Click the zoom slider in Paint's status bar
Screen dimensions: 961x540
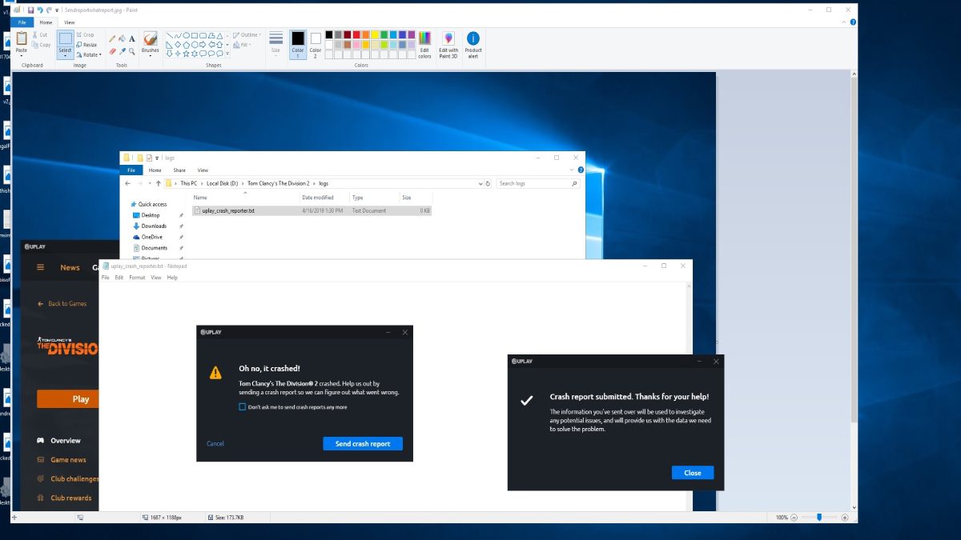(x=819, y=518)
